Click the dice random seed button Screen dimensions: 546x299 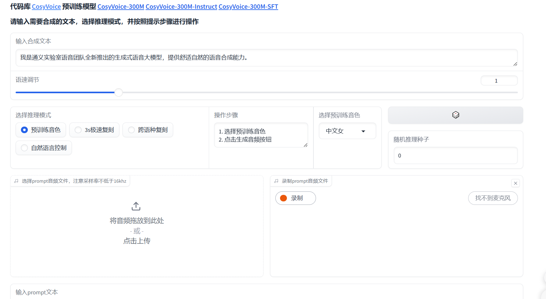coord(455,115)
